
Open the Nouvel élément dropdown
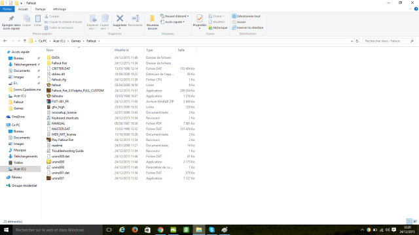tap(175, 16)
